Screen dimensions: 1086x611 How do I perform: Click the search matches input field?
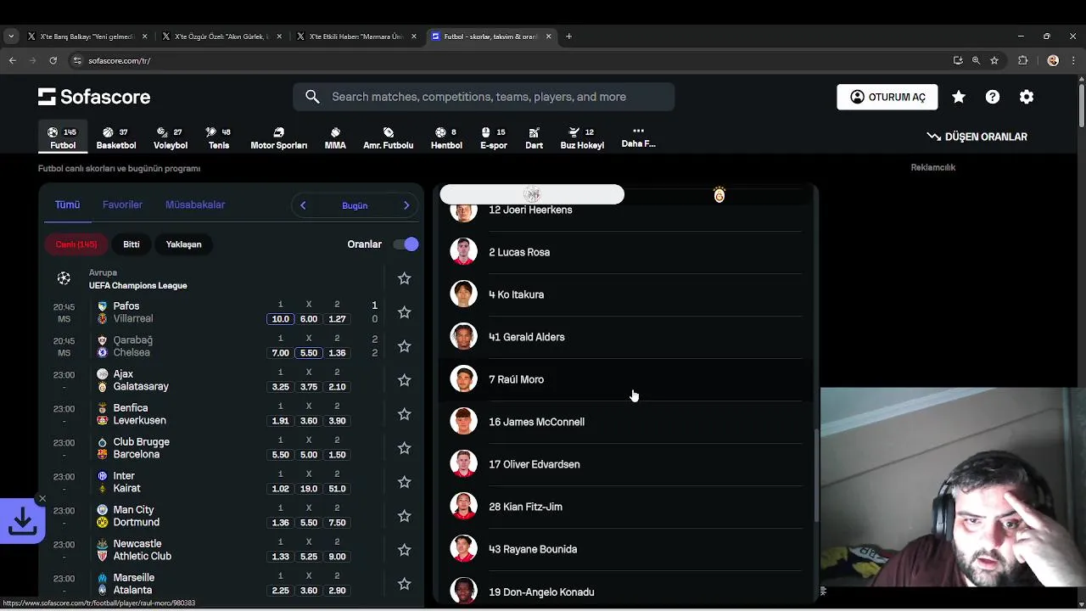click(484, 97)
